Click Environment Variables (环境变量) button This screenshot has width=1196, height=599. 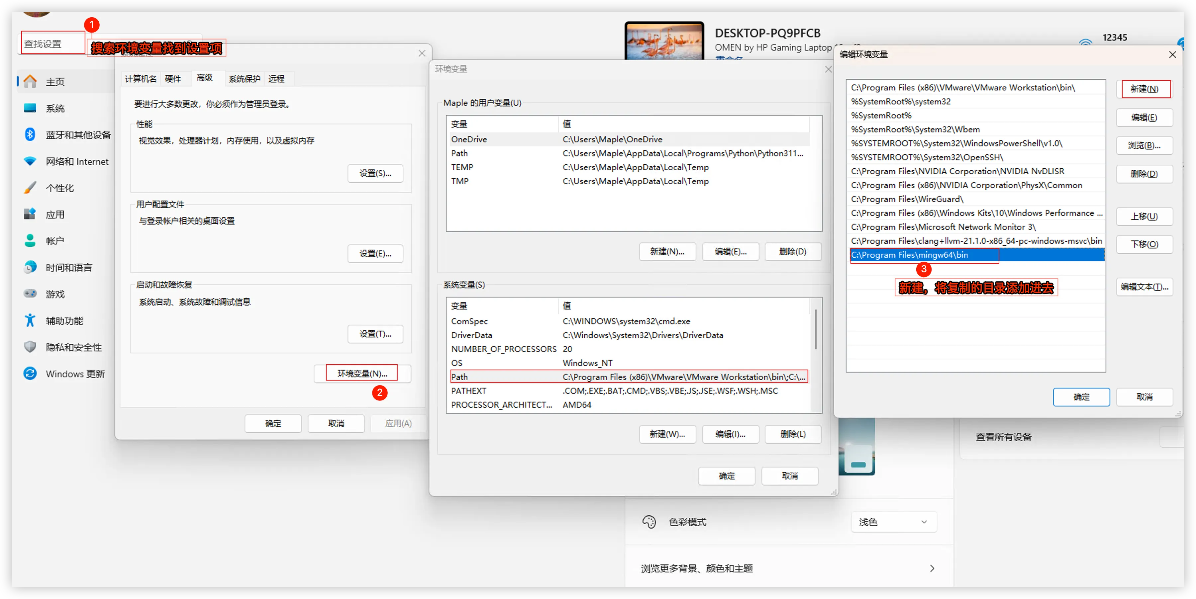pos(362,374)
